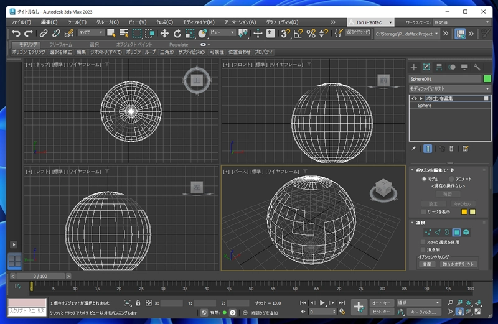The height and width of the screenshot is (324, 498).
Task: Activate the Select and Scale tool
Action: click(x=190, y=33)
